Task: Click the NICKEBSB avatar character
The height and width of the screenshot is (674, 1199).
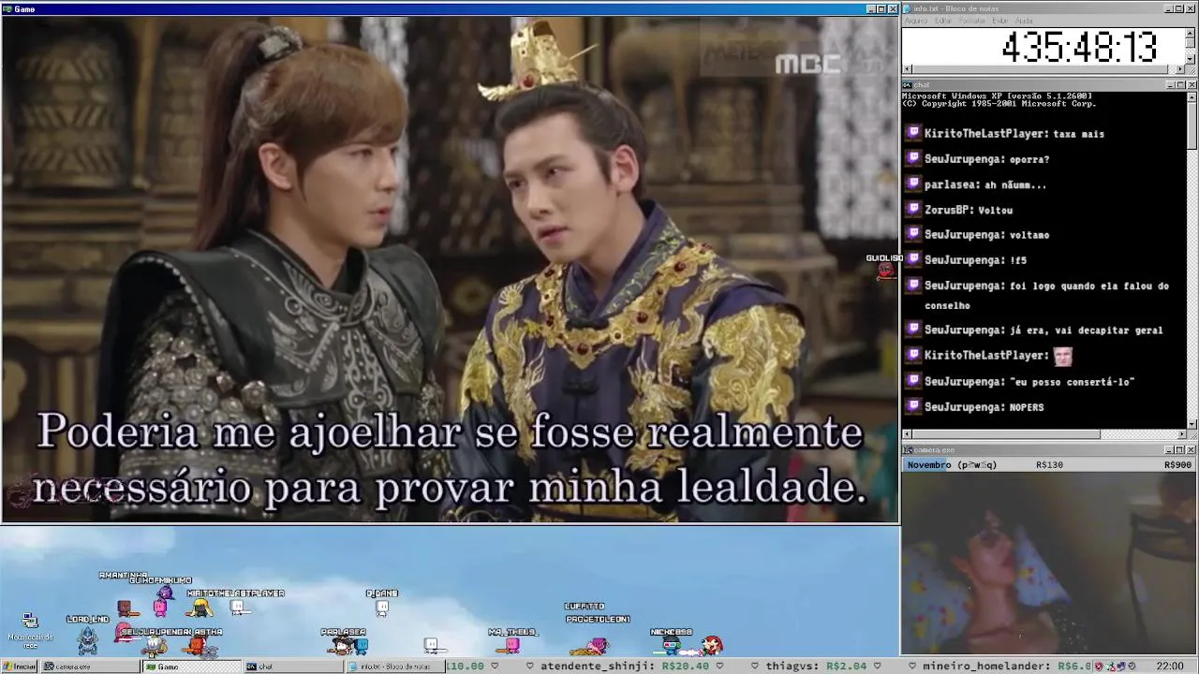Action: 671,645
